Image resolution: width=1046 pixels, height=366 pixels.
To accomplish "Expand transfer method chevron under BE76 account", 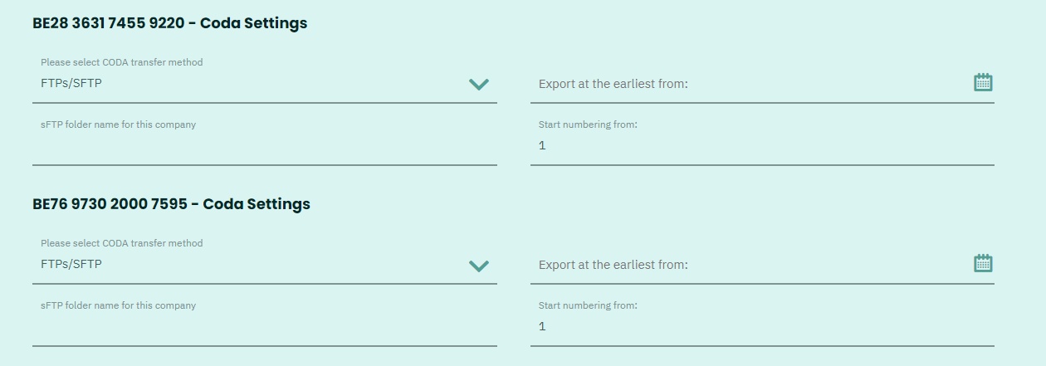I will pos(479,266).
